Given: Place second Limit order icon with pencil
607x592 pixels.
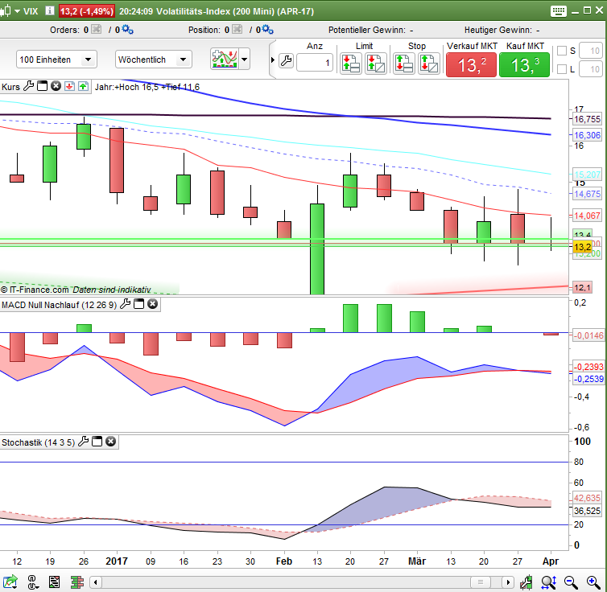Looking at the screenshot, I should (375, 63).
